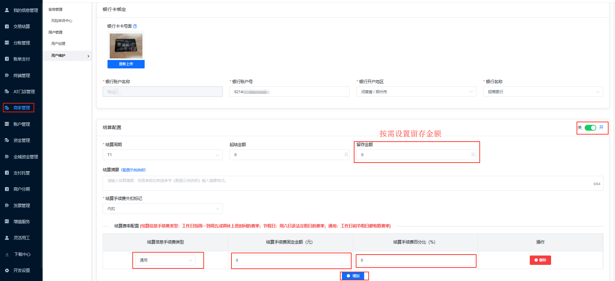Click the 支付托管 sidebar icon

tap(7, 173)
